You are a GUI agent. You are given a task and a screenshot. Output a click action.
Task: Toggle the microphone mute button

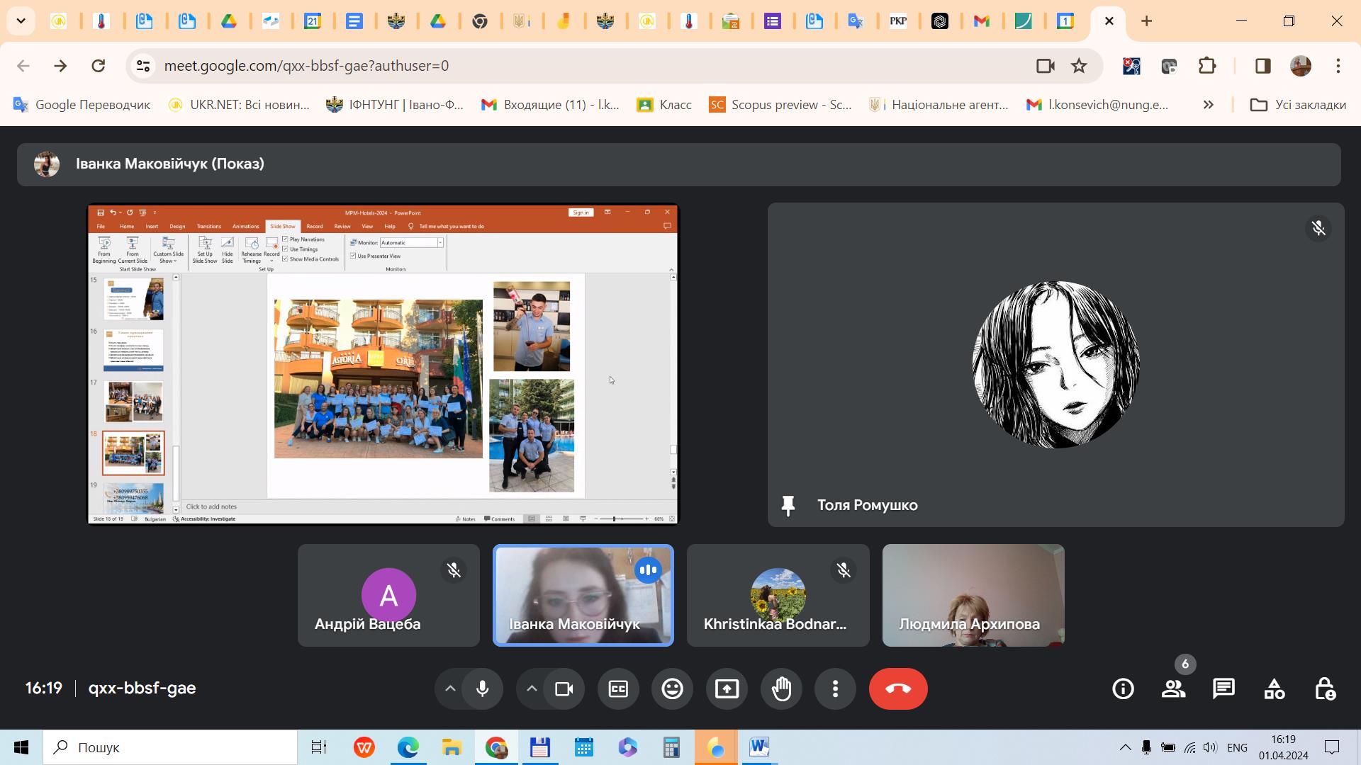483,688
